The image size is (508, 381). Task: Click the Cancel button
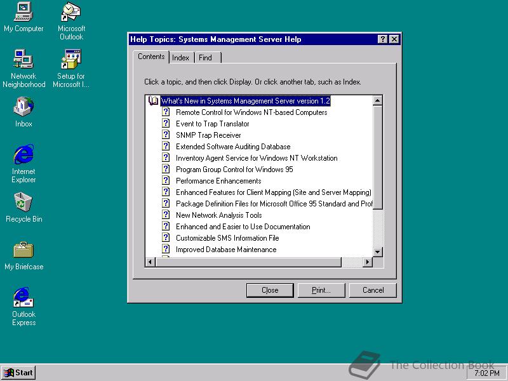[373, 290]
